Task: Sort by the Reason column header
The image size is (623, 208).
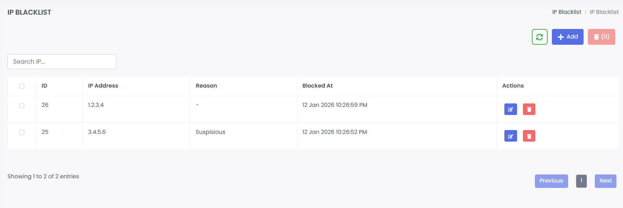Action: [x=206, y=86]
